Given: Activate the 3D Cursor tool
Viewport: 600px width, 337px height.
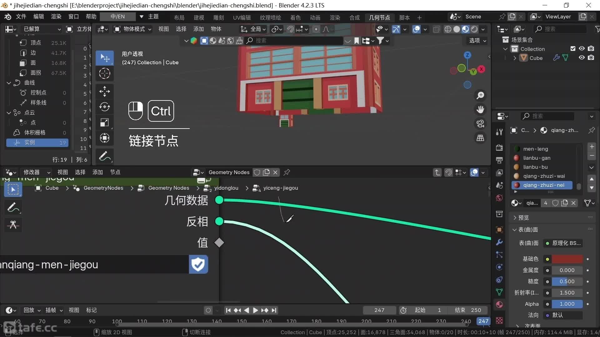Looking at the screenshot, I should point(104,74).
